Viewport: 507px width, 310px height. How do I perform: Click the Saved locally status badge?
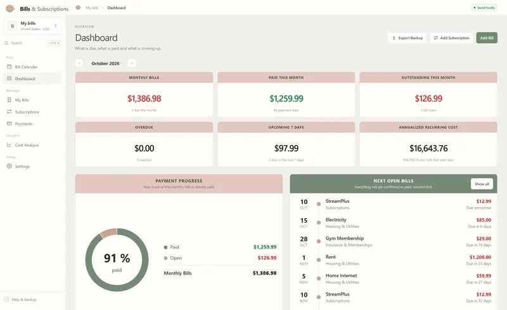pos(484,8)
